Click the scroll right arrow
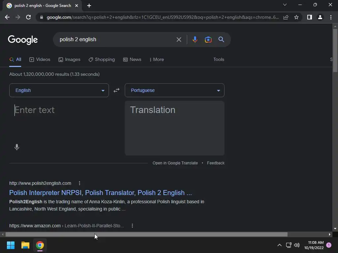338x253 pixels. point(330,234)
